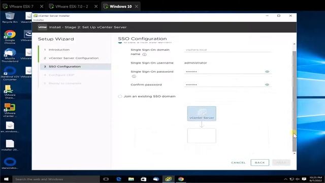
Task: Open starwindco file on desktop
Action: (x=10, y=163)
